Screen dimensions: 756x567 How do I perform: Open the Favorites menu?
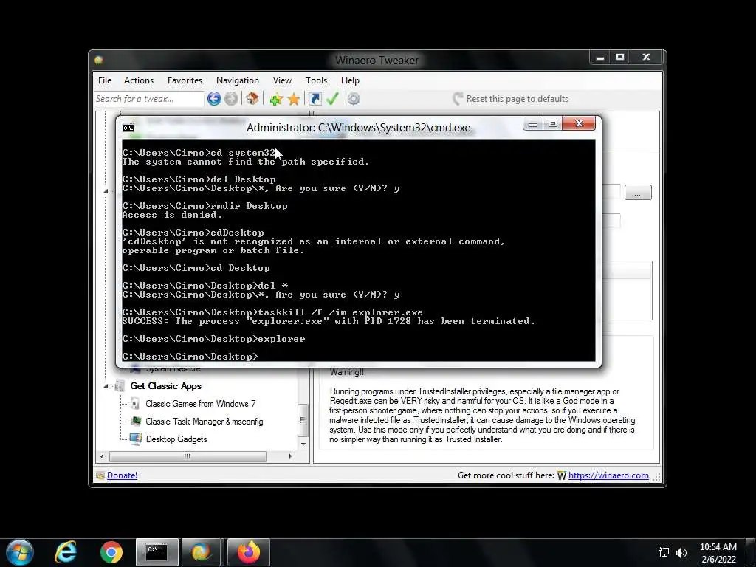coord(185,80)
